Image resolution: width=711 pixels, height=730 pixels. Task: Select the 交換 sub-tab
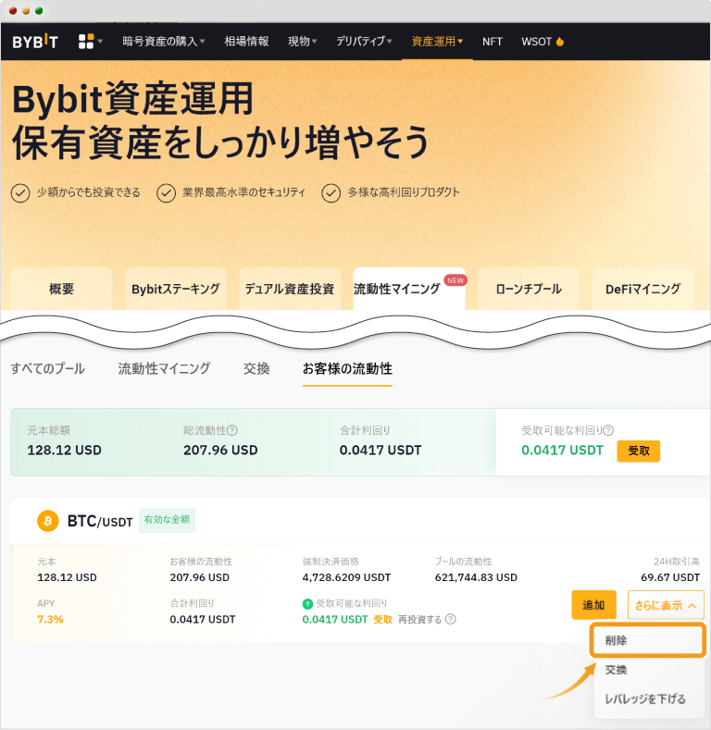tap(256, 369)
